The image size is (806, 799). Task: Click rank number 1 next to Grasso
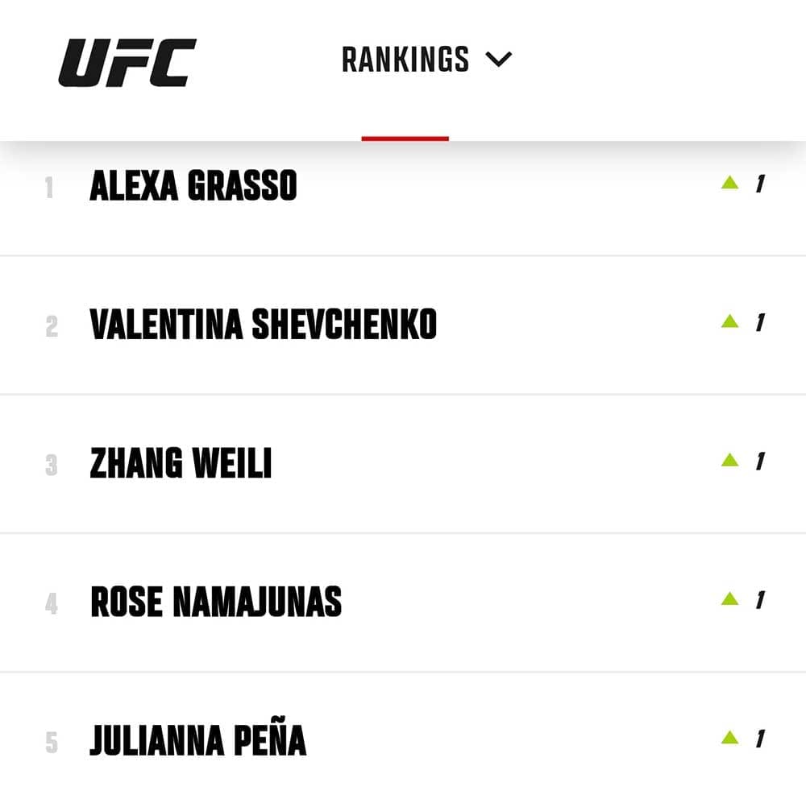[x=49, y=188]
